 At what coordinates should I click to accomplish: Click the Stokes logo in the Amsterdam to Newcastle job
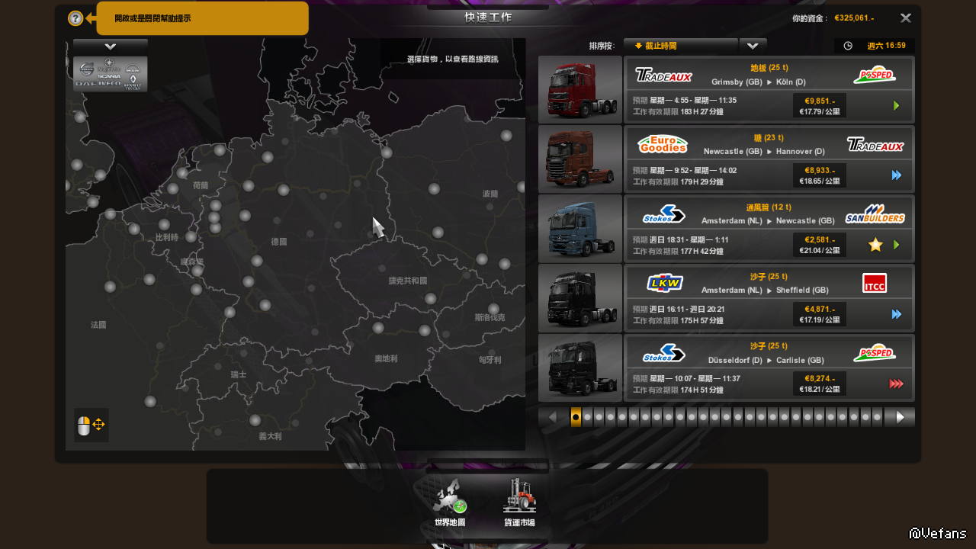coord(663,214)
